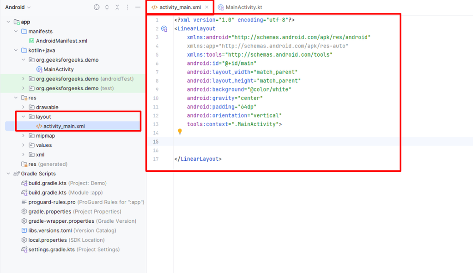
Task: Click the gradle-wrapper.properties gear icon
Action: click(24, 221)
